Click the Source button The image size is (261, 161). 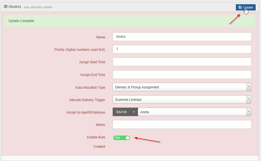pos(121,112)
